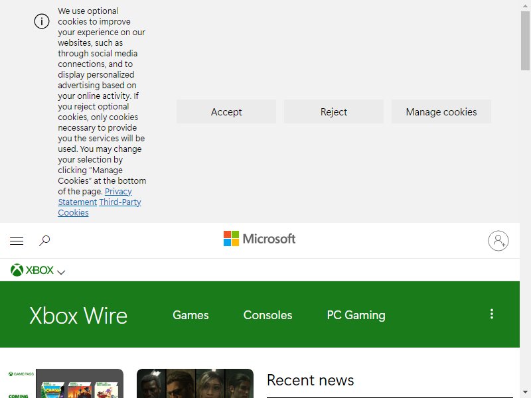The image size is (531, 398).
Task: Open the Microsoft logo homepage link
Action: click(x=260, y=239)
